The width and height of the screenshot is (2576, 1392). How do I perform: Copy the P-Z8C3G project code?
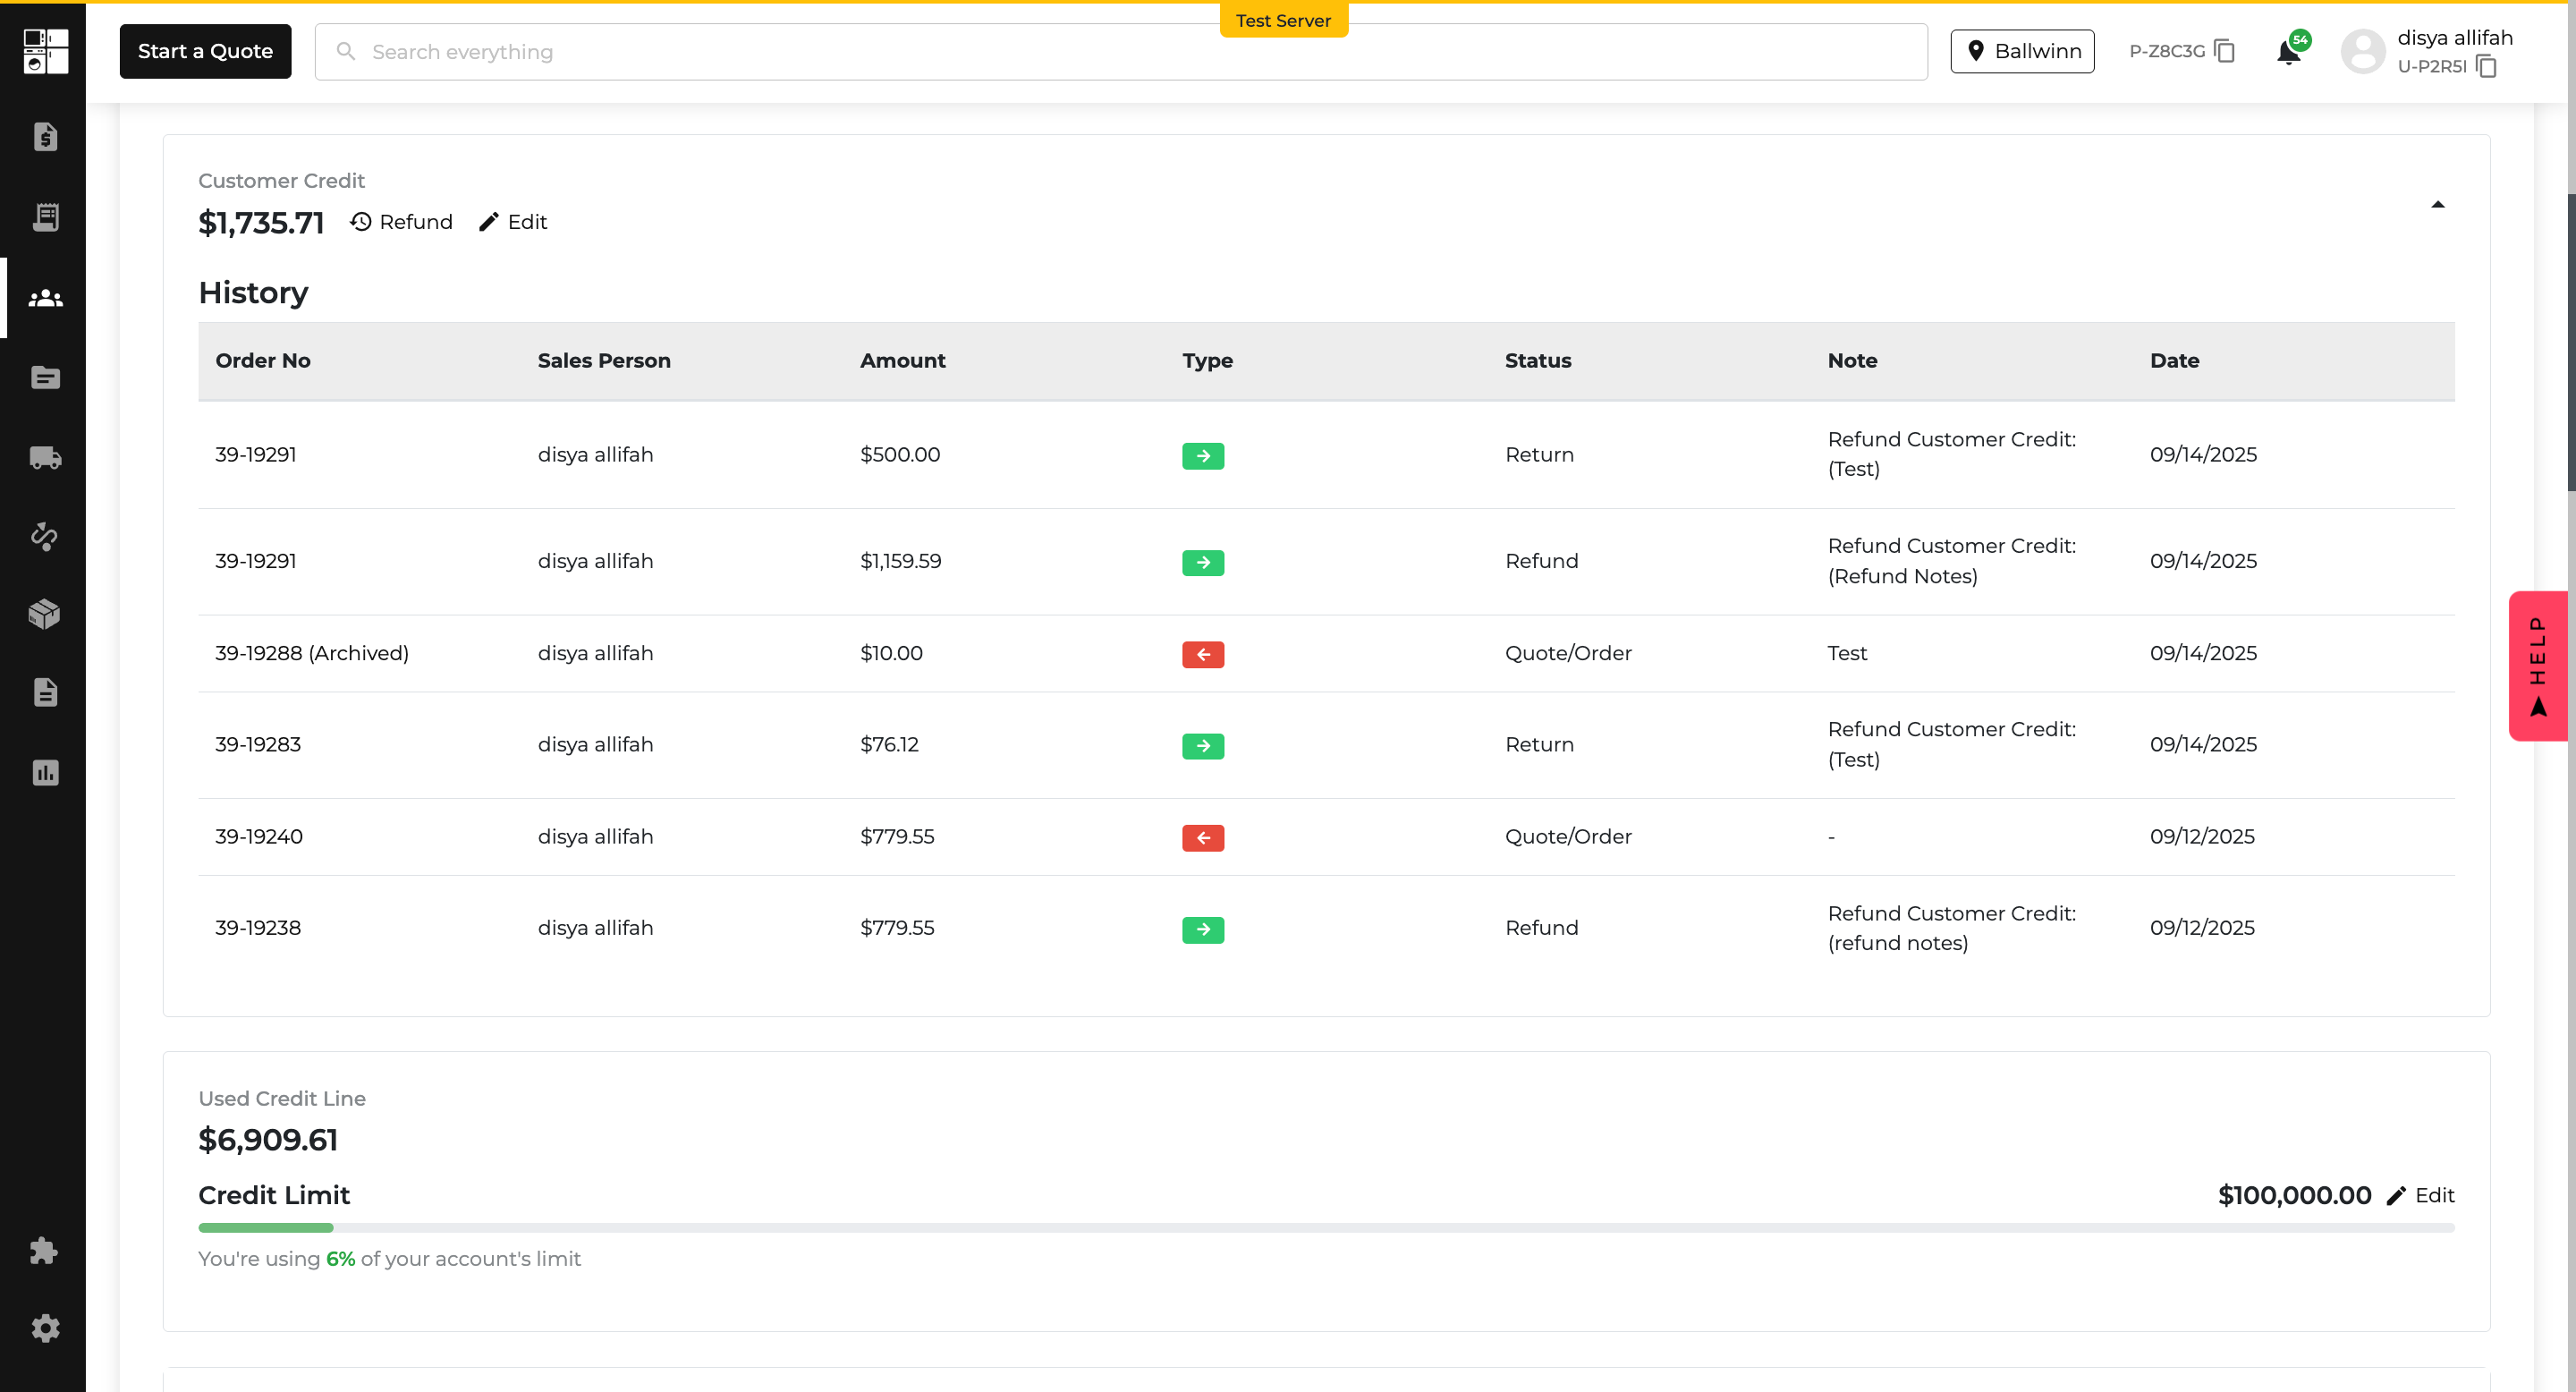[x=2225, y=51]
